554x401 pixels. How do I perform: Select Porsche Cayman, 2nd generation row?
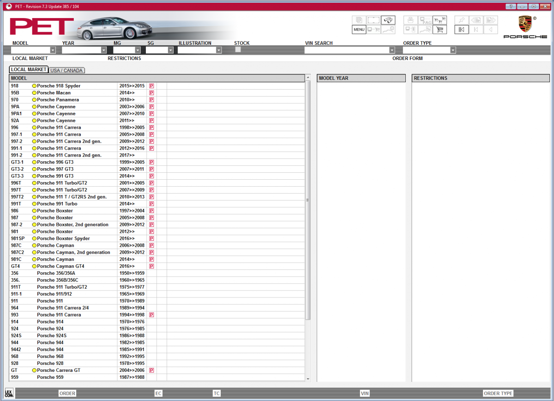click(x=157, y=253)
